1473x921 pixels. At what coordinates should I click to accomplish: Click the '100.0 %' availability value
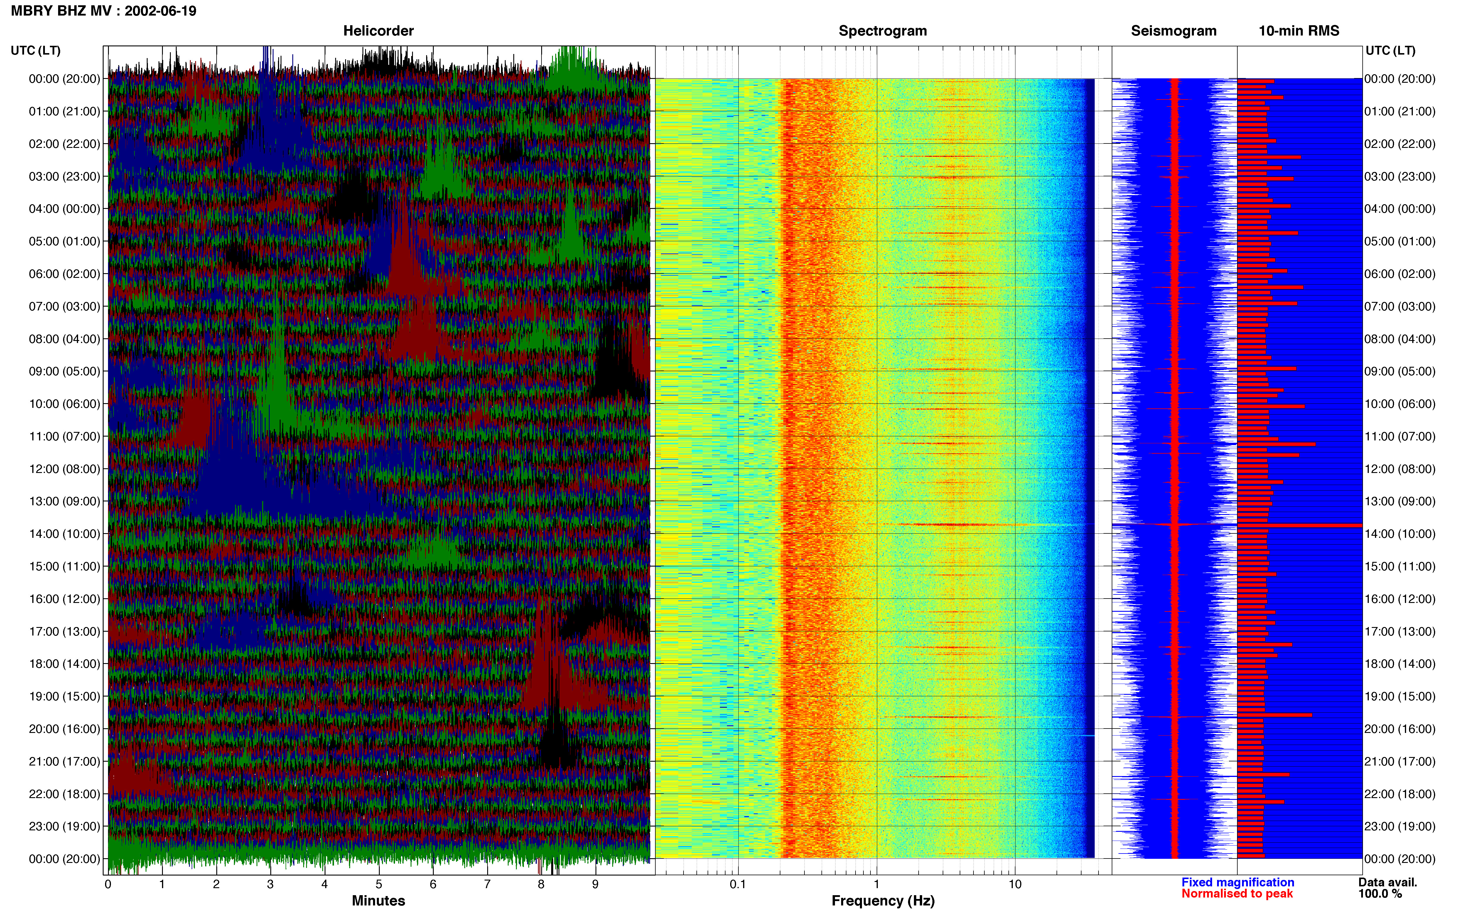pyautogui.click(x=1380, y=894)
